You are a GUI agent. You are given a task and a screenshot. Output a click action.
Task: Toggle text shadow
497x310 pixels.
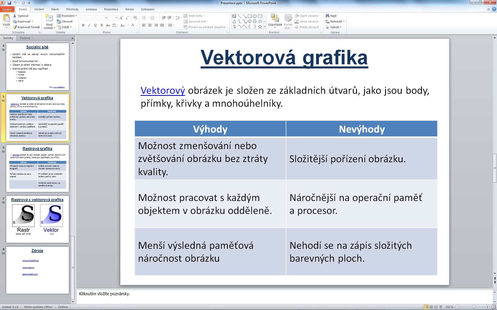(101, 25)
